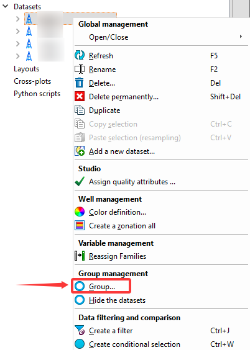This screenshot has height=350, width=250.
Task: Select Python scripts in the tree
Action: tap(37, 94)
